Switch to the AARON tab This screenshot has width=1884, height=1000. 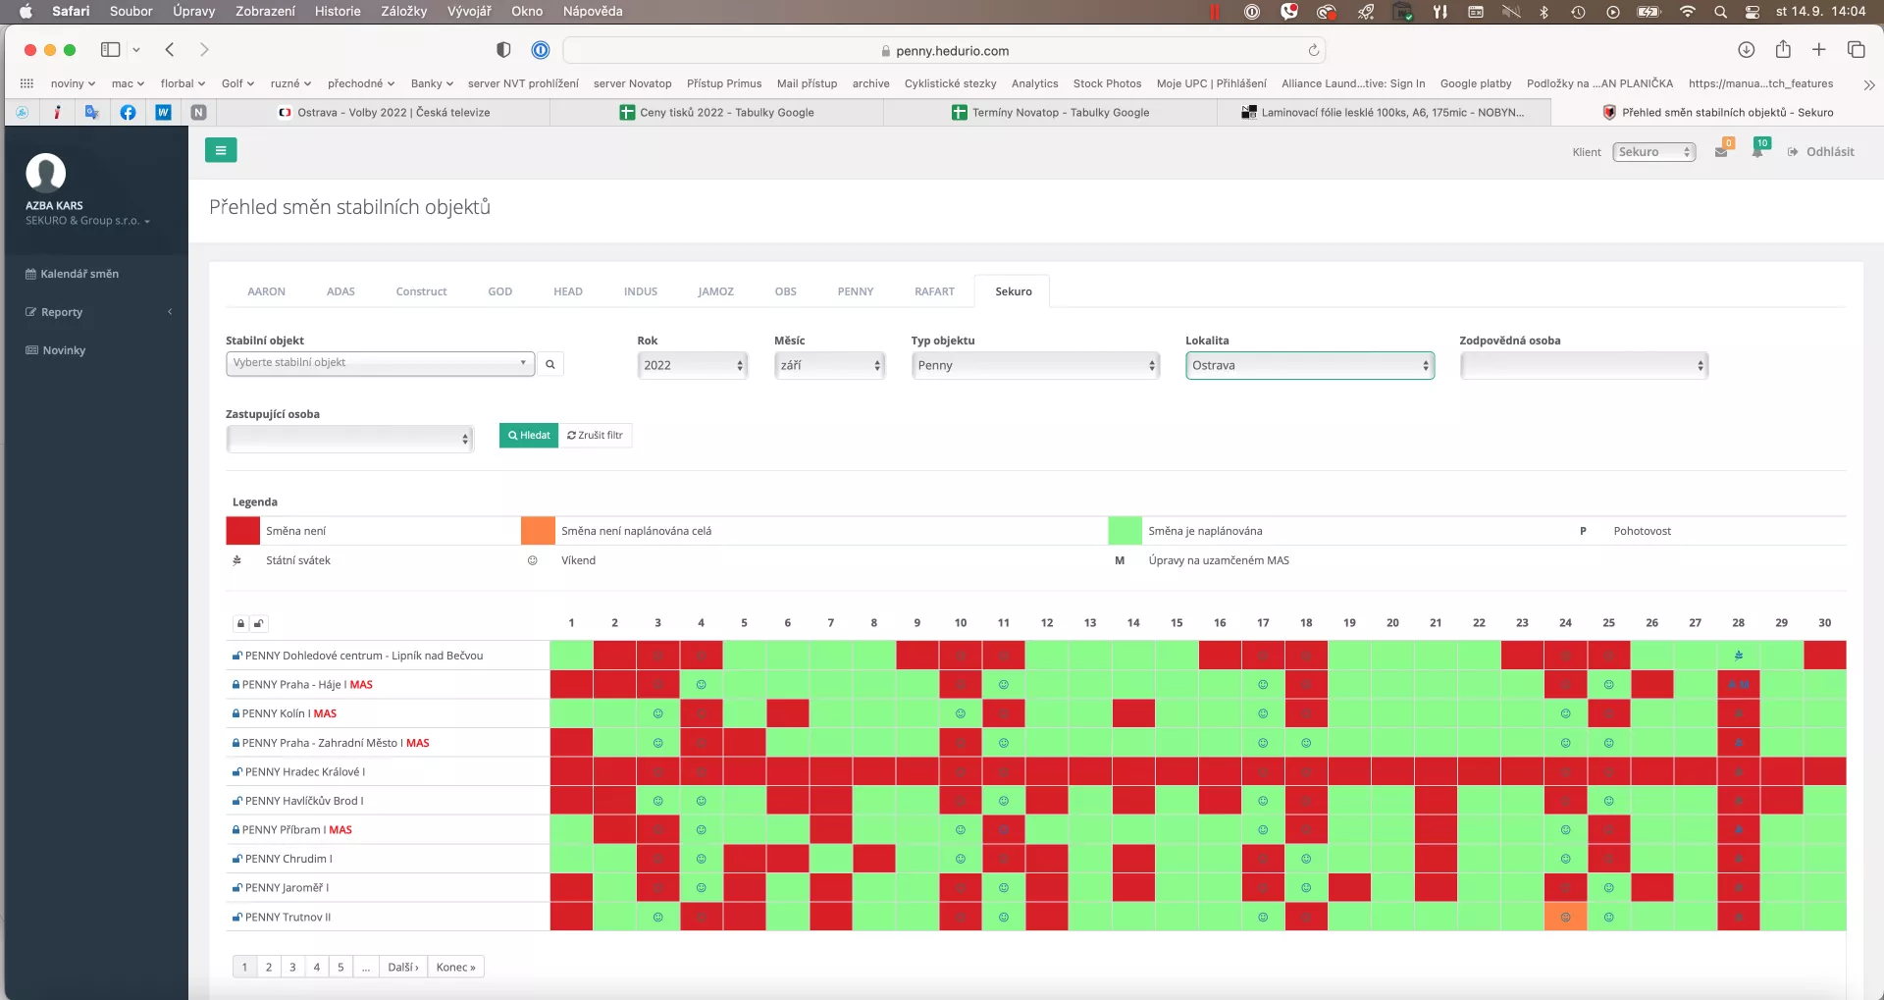(x=266, y=291)
